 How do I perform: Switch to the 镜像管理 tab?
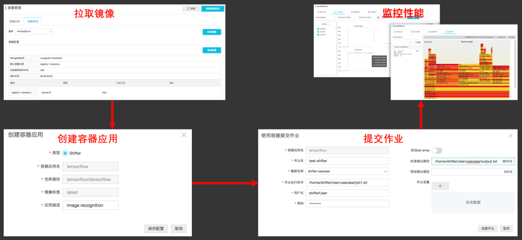point(33,21)
